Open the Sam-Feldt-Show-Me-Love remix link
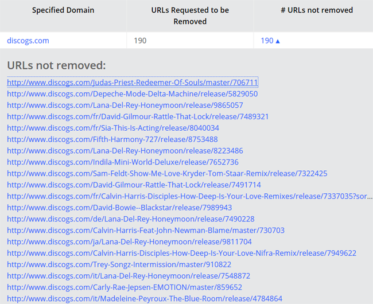This screenshot has height=304, width=373. pyautogui.click(x=167, y=174)
